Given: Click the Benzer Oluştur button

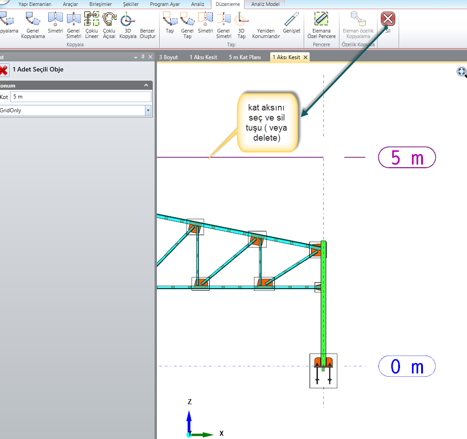Looking at the screenshot, I should 147,33.
